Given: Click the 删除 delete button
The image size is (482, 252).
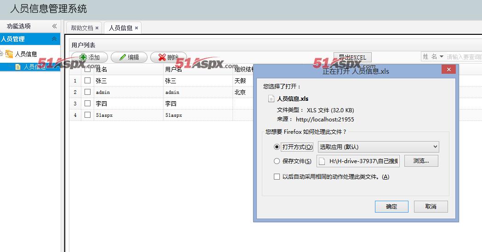Looking at the screenshot, I should point(169,57).
